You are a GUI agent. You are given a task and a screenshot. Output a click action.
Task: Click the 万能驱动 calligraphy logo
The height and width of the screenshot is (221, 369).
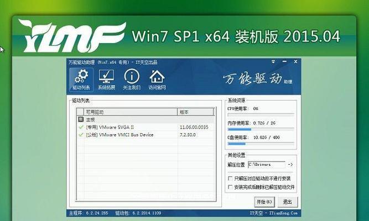coord(252,78)
